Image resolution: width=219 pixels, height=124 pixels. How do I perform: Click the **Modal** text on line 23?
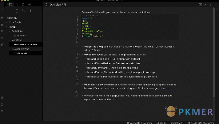coord(90,96)
